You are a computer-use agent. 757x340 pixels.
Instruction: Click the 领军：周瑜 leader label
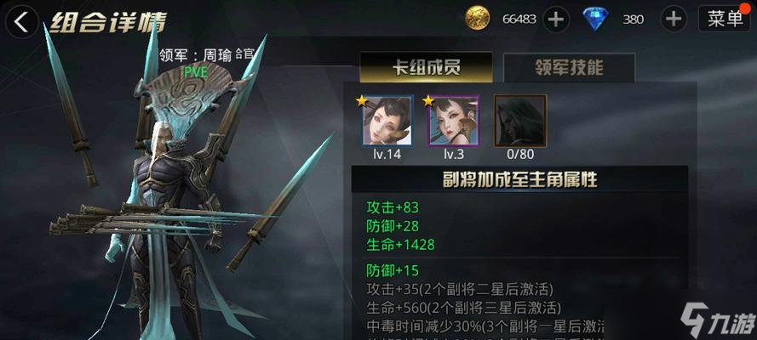pyautogui.click(x=206, y=55)
